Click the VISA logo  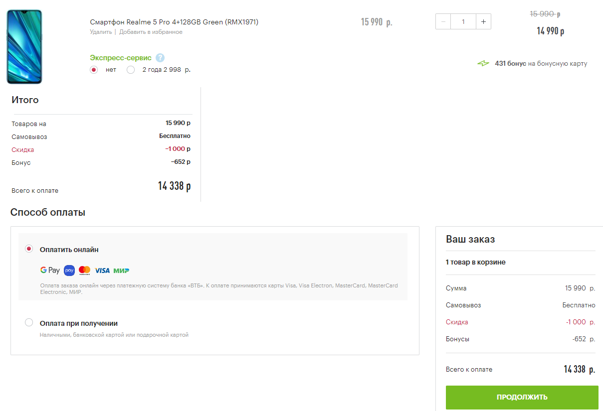tap(102, 271)
